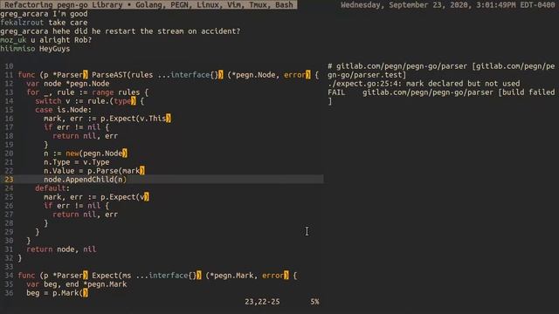Click cursor position '23,22-25' in status line
The width and height of the screenshot is (559, 314).
[x=262, y=302]
